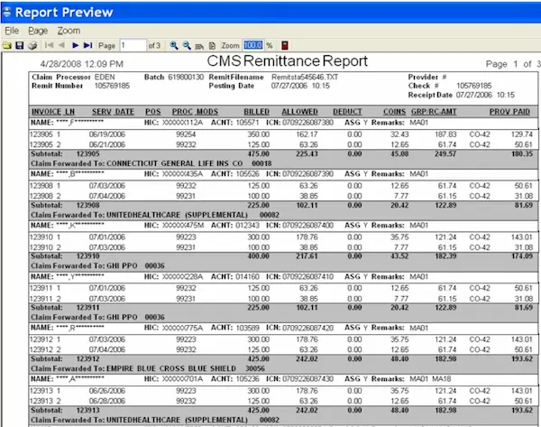Go to previous page using the back arrow
541x427 pixels.
(x=61, y=45)
